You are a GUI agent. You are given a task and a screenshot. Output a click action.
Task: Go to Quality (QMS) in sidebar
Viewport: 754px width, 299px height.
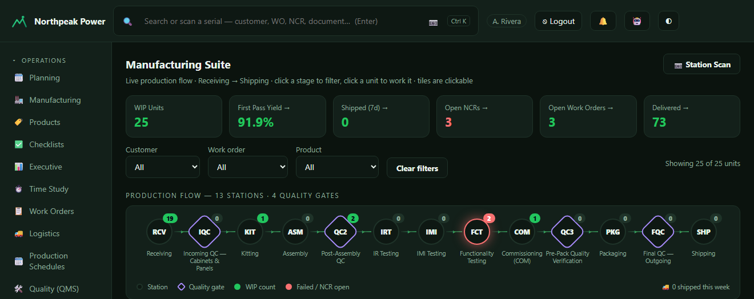coord(54,289)
